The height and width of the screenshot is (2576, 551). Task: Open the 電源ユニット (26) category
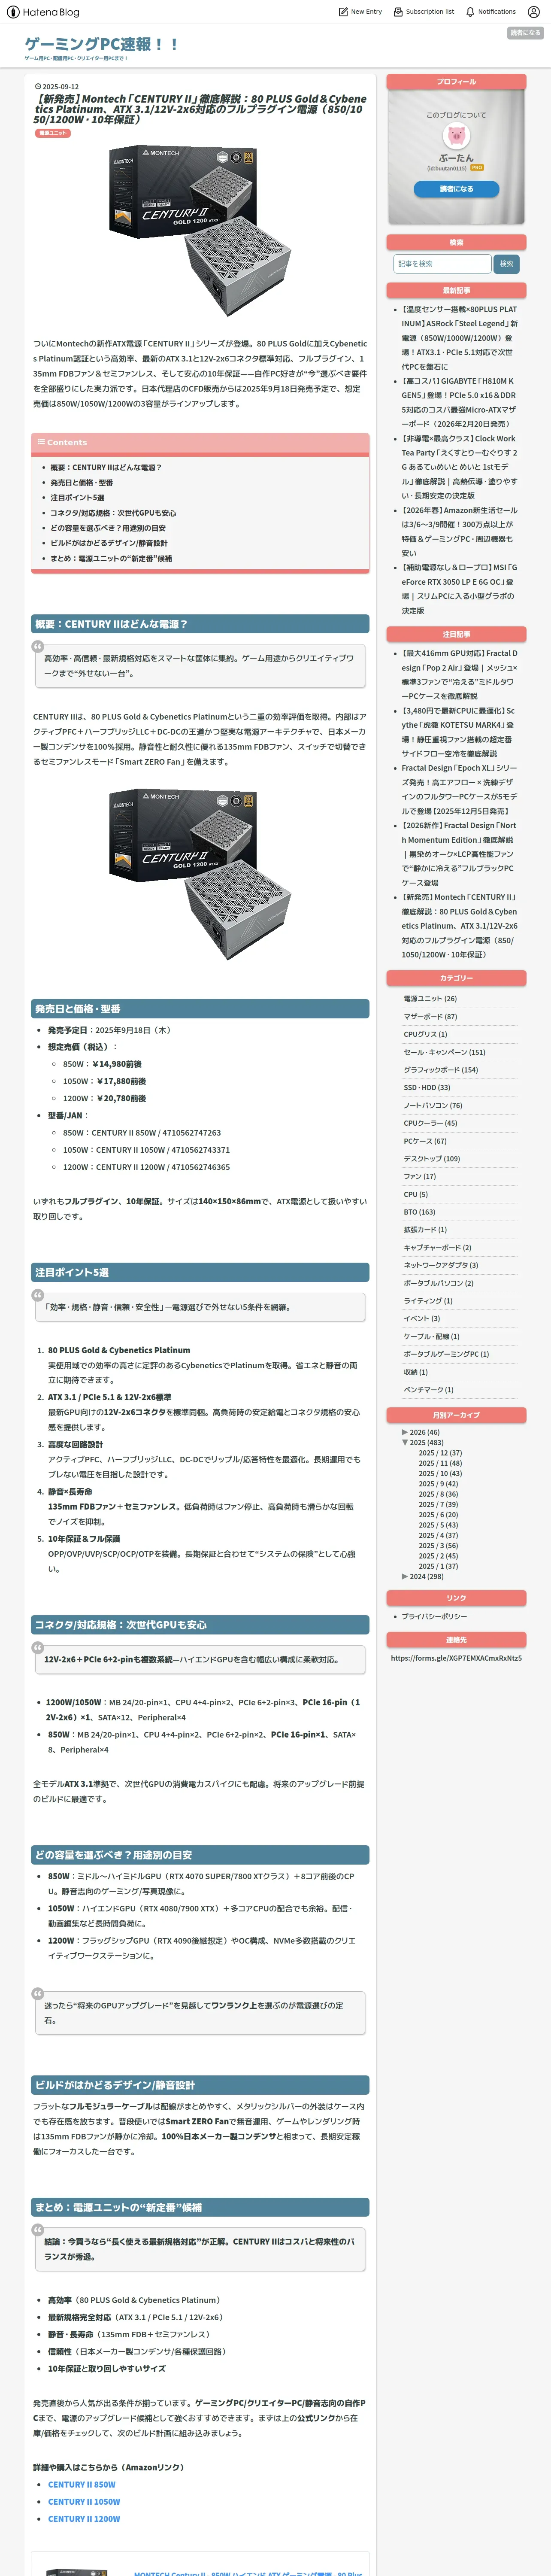(x=430, y=998)
